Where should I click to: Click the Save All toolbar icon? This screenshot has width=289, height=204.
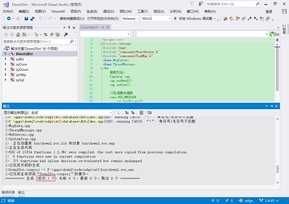pyautogui.click(x=32, y=19)
